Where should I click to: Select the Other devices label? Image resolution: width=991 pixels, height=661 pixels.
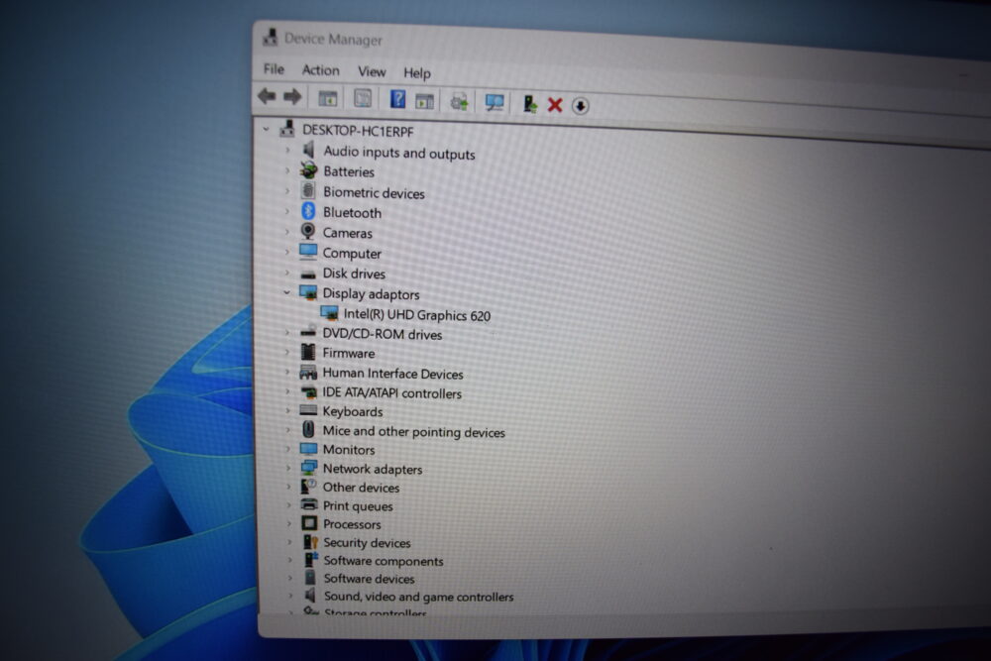(x=361, y=488)
